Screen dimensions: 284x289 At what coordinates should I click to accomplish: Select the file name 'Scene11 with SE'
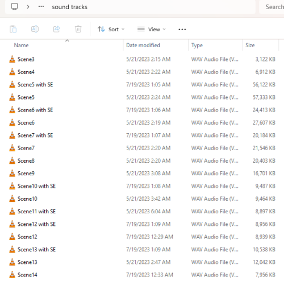(x=36, y=212)
